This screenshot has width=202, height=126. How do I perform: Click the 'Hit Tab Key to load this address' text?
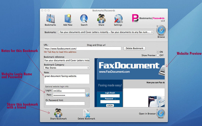60,52
